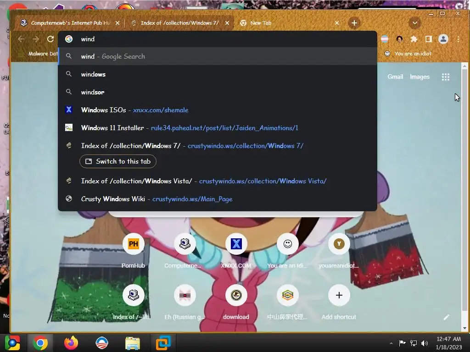Open the XNXX.COM shortcut tile
This screenshot has width=470, height=352.
click(236, 251)
